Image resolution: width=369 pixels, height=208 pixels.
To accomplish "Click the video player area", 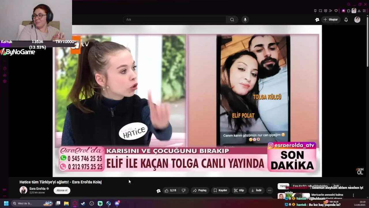I will [x=187, y=101].
